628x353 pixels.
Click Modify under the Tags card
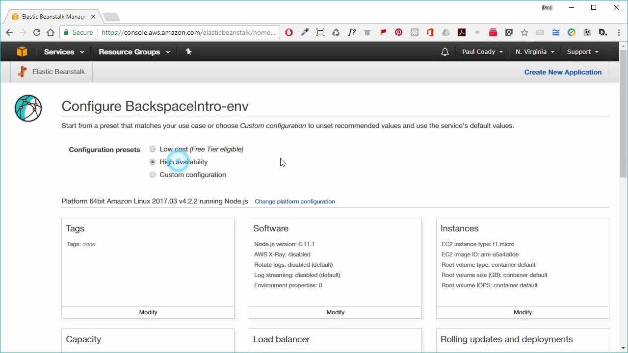pos(148,312)
